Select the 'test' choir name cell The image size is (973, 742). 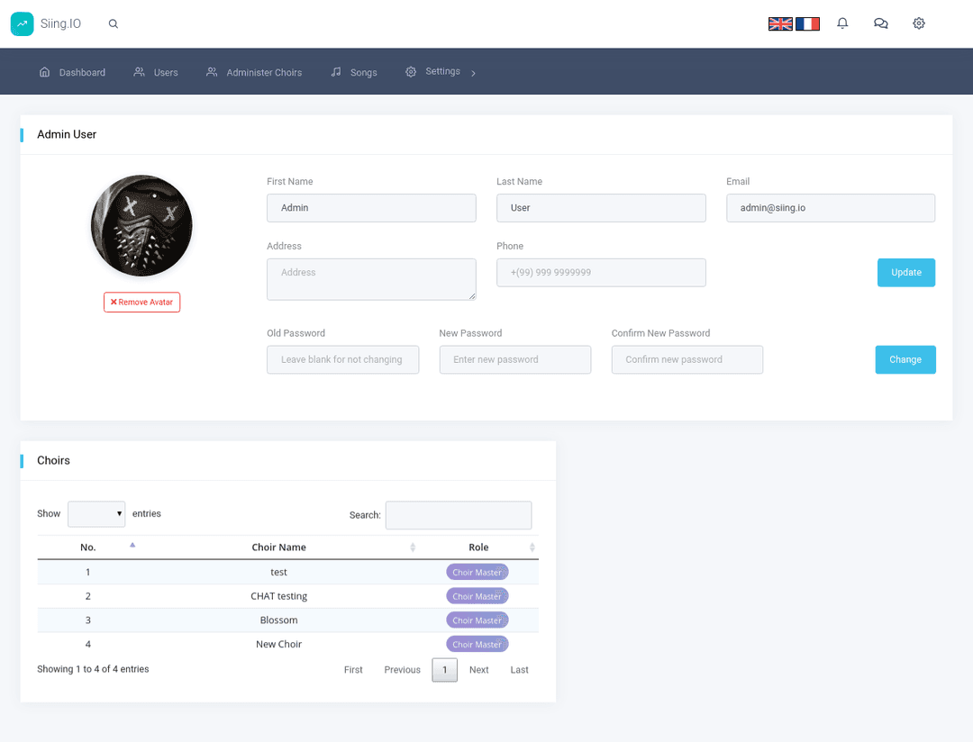pos(278,572)
